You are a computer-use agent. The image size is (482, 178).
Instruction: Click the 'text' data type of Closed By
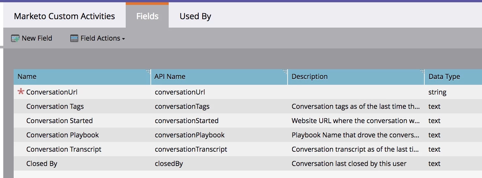[x=434, y=164]
